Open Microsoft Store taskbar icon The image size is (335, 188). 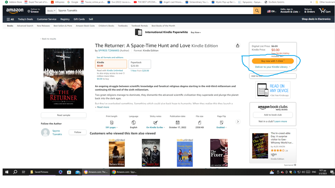pos(69,172)
